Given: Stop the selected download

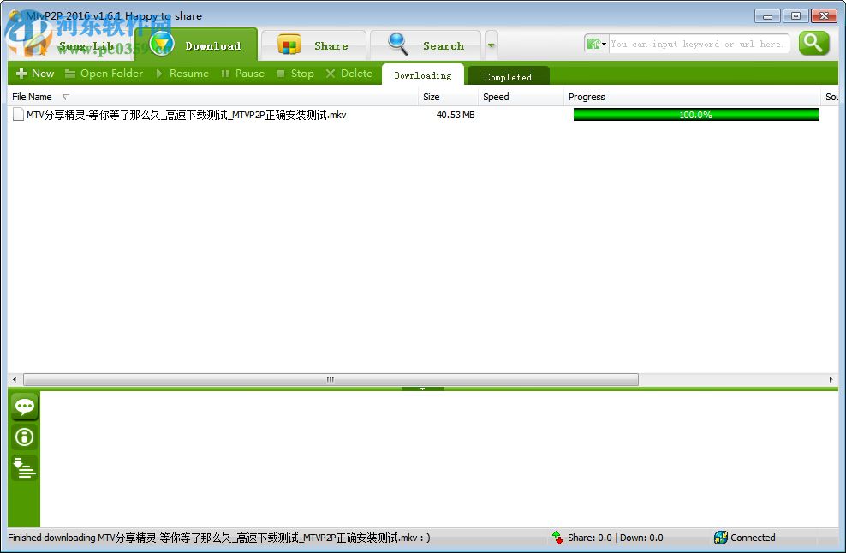Looking at the screenshot, I should (295, 74).
